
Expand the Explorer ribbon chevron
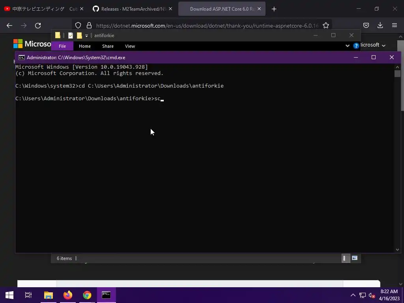(x=348, y=46)
